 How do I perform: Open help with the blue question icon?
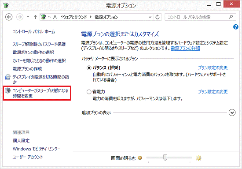pyautogui.click(x=236, y=27)
